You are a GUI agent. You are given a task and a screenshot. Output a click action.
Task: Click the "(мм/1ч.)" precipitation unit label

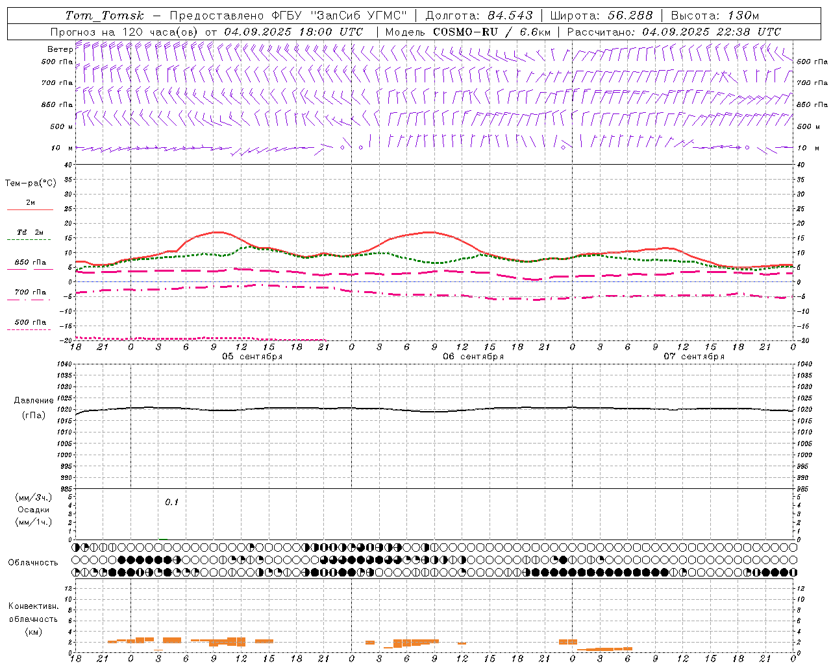pyautogui.click(x=33, y=522)
